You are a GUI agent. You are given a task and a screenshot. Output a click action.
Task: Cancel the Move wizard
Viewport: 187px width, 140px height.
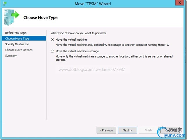coord(170,130)
